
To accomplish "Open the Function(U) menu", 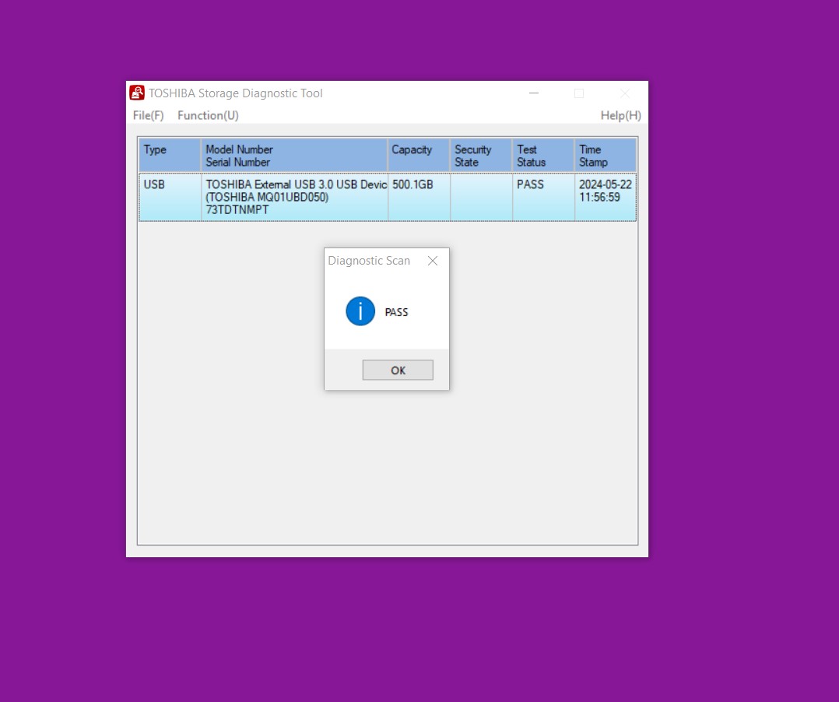I will coord(208,115).
